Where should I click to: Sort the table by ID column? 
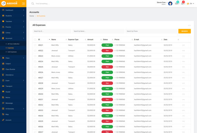point(44,39)
